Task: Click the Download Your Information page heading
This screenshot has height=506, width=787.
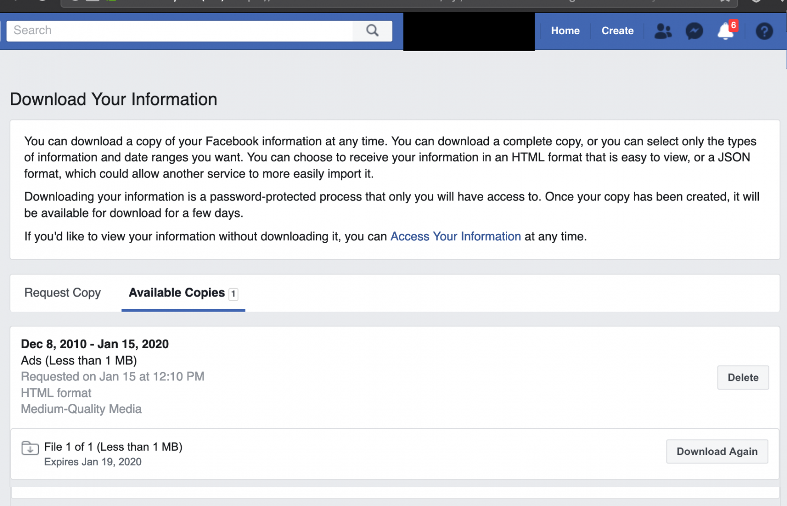Action: coord(113,99)
